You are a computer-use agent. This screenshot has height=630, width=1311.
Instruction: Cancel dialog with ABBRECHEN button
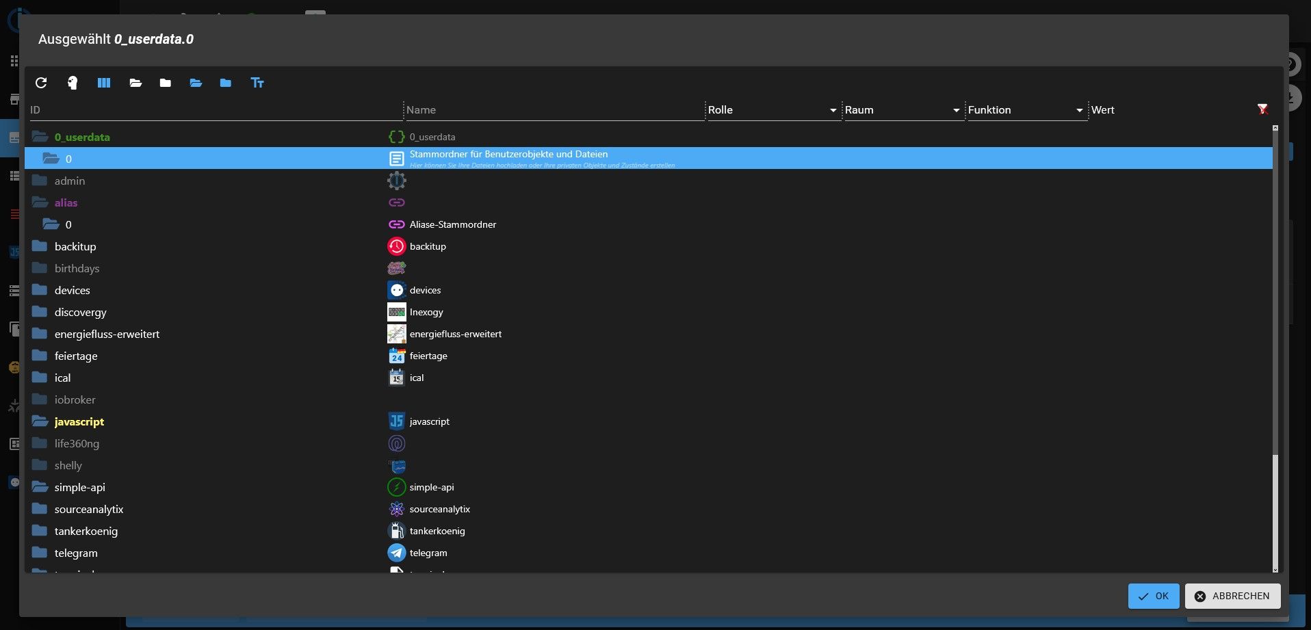(1233, 596)
